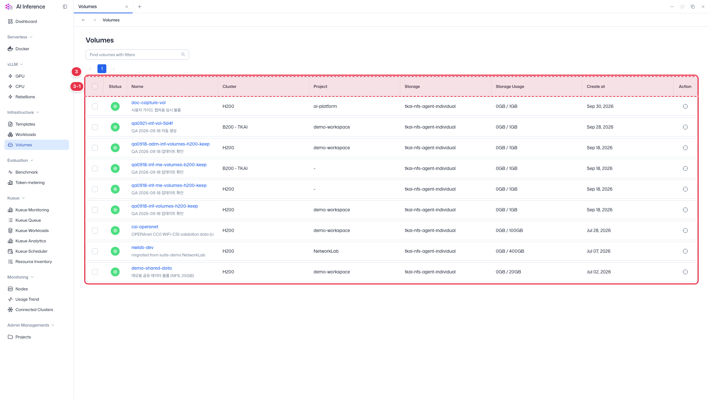709x399 pixels.
Task: Close the Volumes tab
Action: [x=127, y=7]
